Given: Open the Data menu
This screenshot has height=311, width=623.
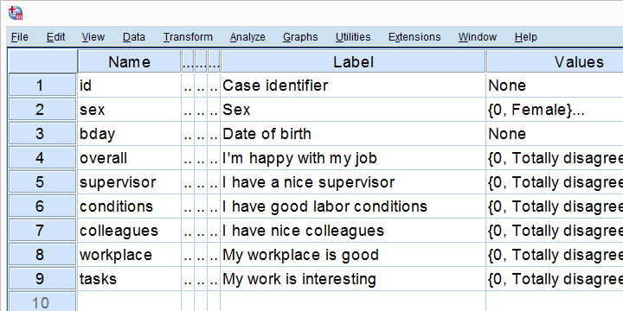Looking at the screenshot, I should (134, 37).
